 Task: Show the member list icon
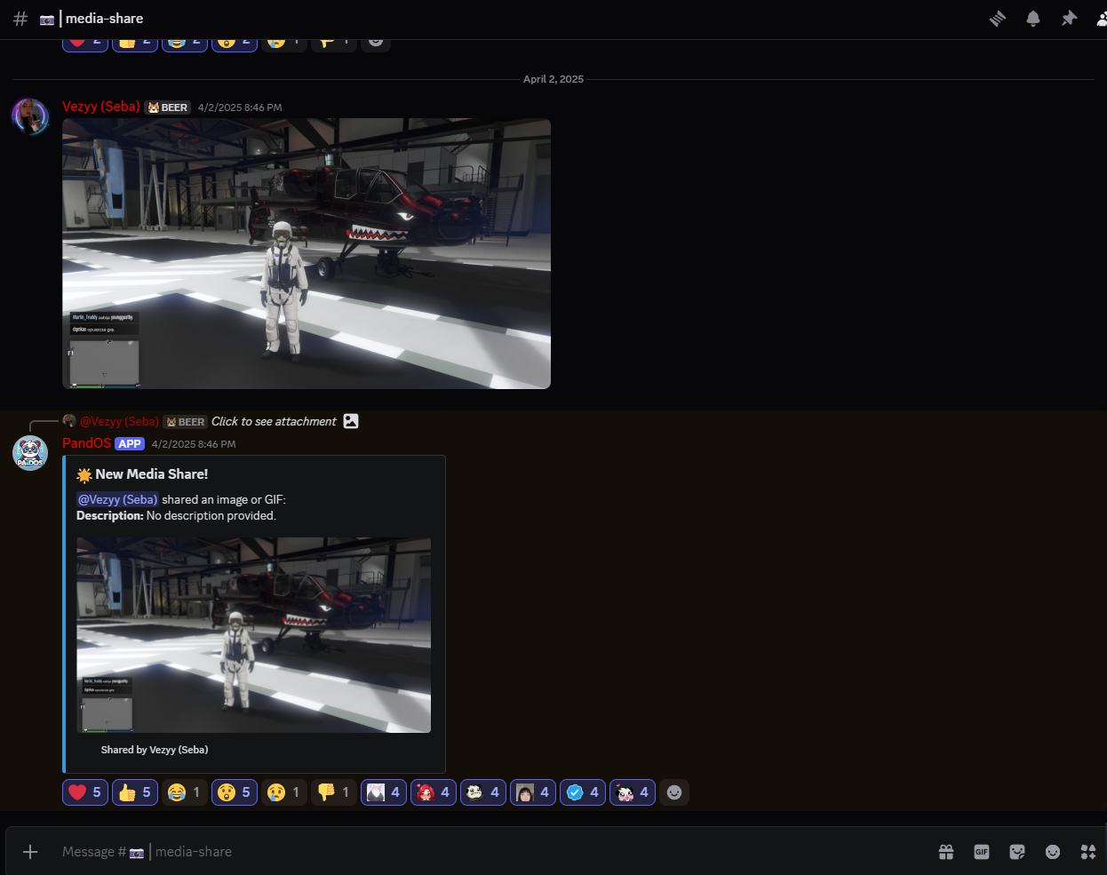(1100, 19)
